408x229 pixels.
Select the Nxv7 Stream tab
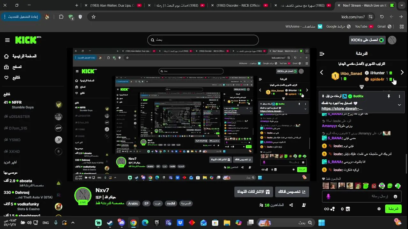pyautogui.click(x=366, y=5)
